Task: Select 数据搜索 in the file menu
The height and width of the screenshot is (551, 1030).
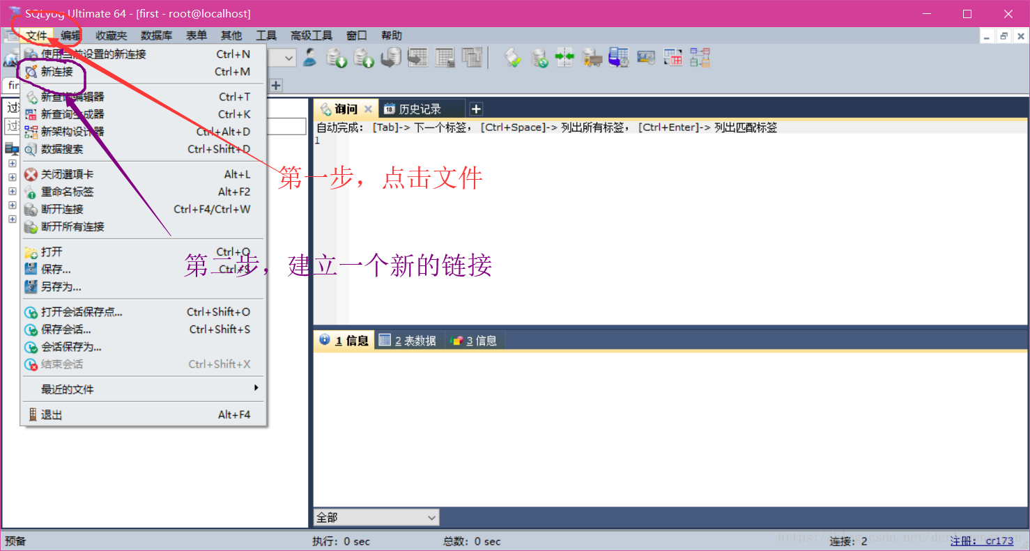Action: [144, 149]
